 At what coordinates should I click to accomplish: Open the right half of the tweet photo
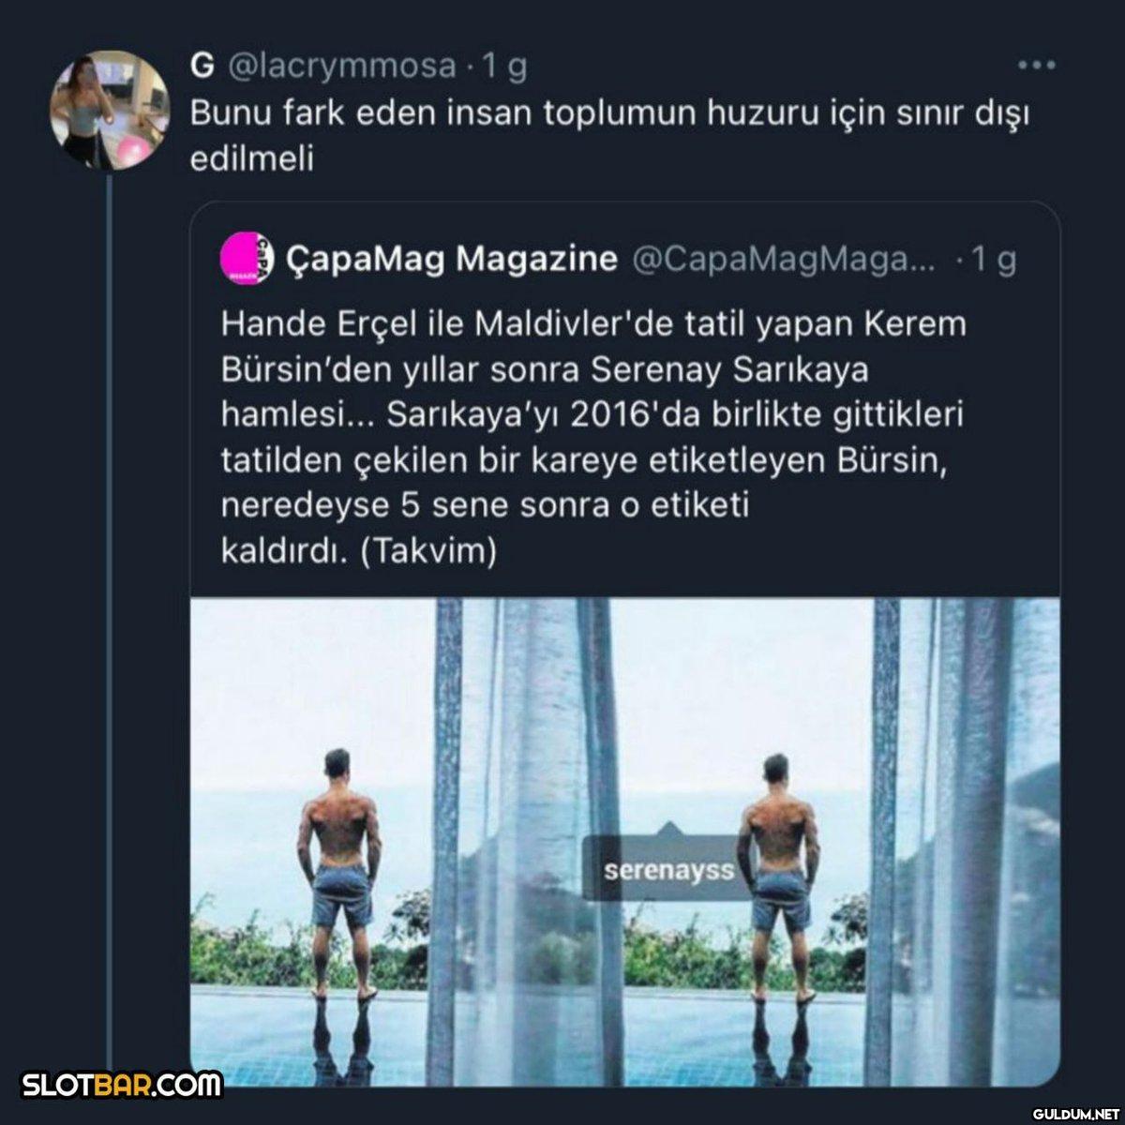(x=843, y=841)
